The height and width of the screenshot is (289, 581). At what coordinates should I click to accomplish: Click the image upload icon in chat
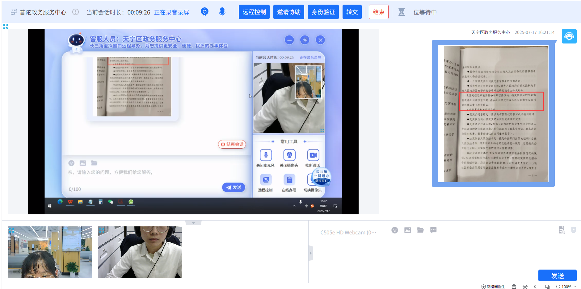pyautogui.click(x=407, y=230)
